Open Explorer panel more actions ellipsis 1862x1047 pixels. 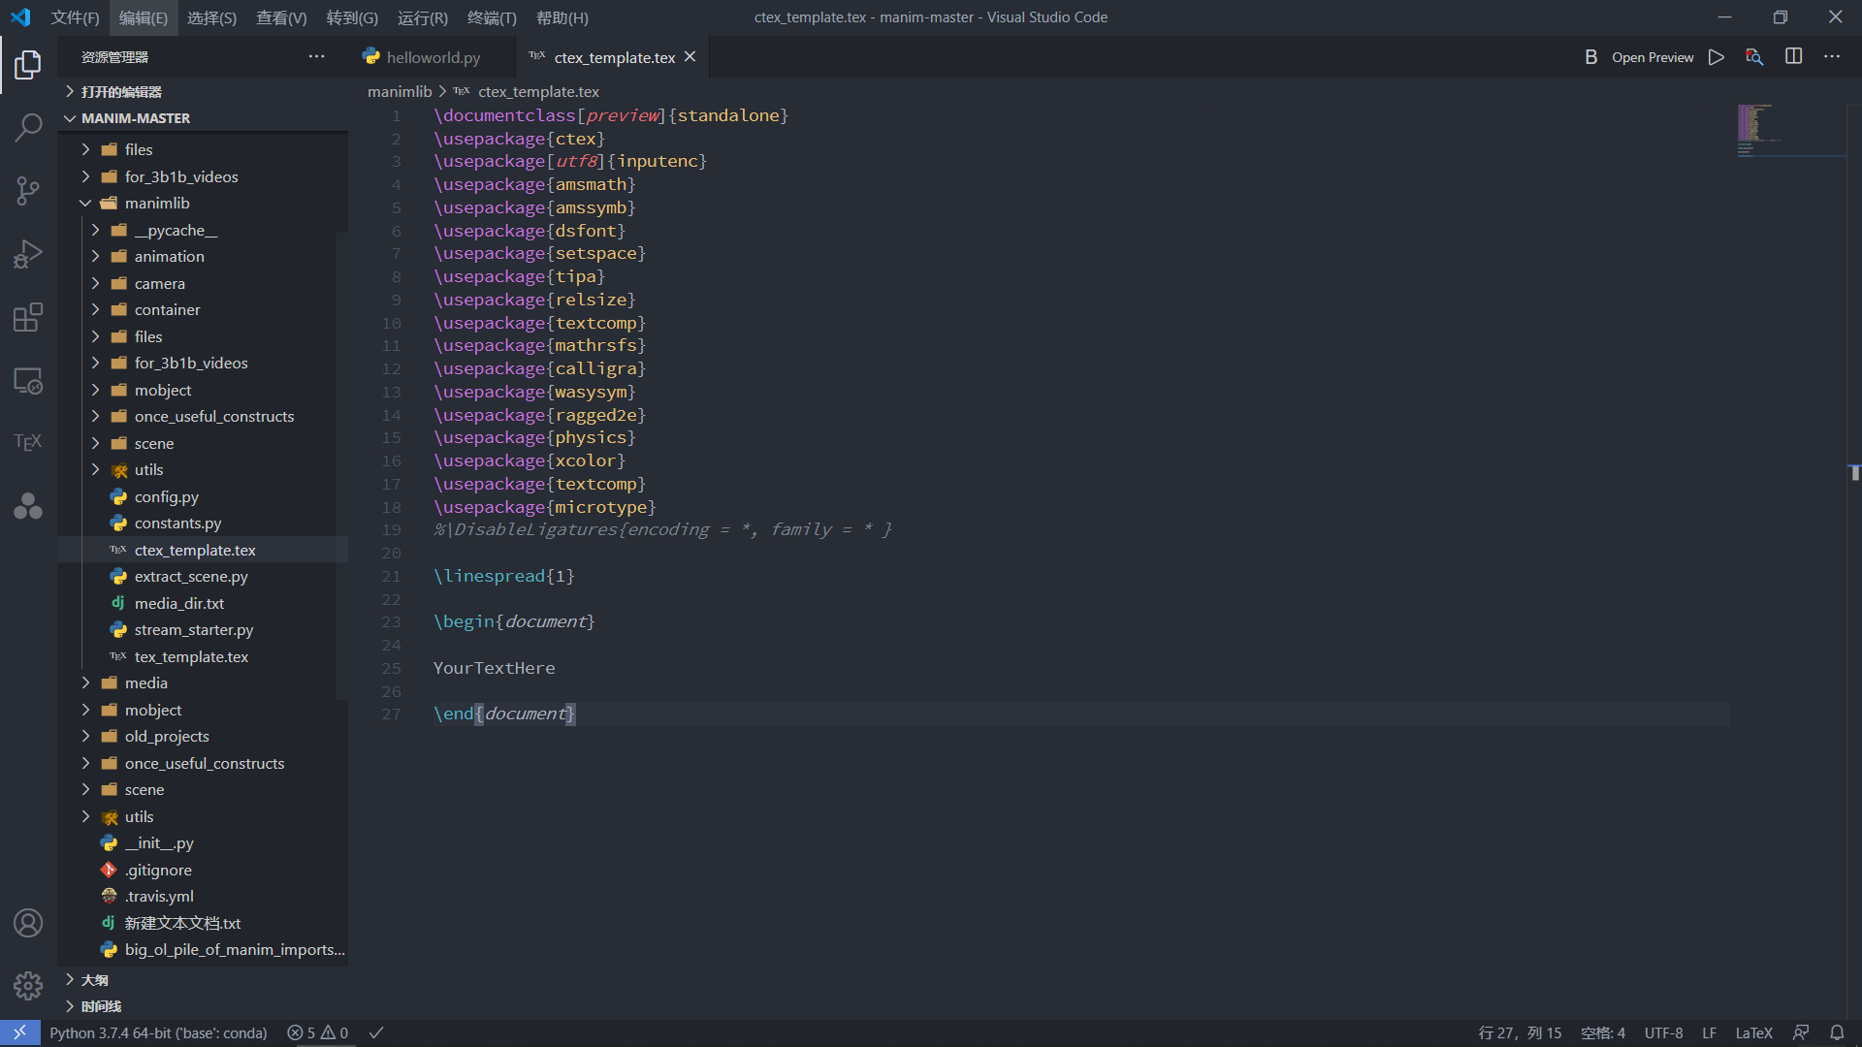[x=316, y=57]
